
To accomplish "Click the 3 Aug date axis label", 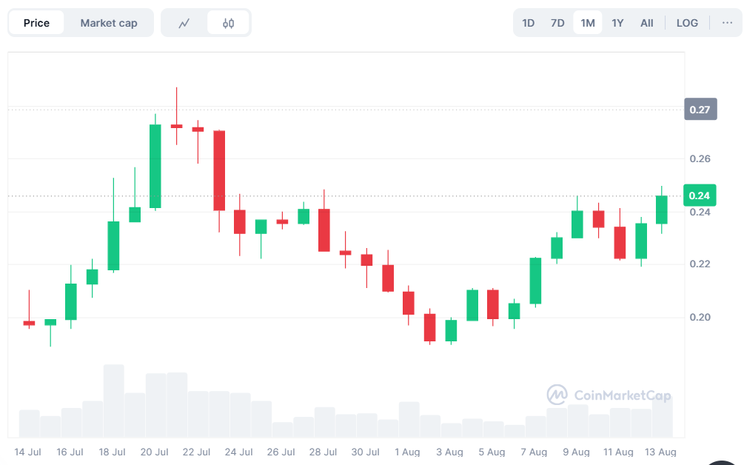I will [x=450, y=452].
